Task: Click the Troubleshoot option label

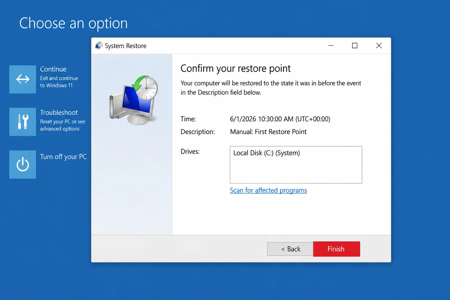Action: coord(59,112)
